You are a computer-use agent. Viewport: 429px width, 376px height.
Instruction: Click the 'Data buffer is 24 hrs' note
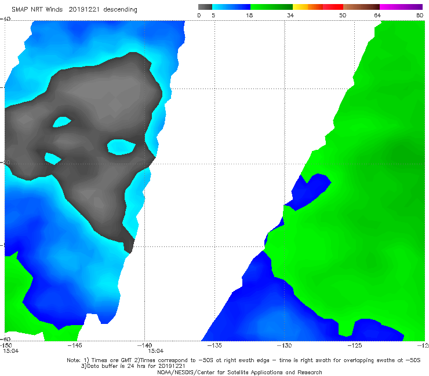point(115,366)
